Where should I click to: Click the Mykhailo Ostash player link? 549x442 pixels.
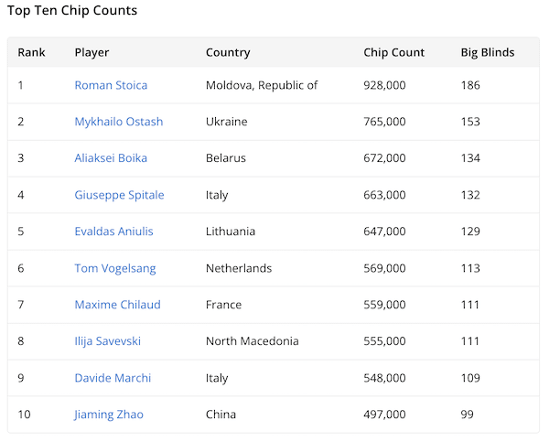pyautogui.click(x=119, y=122)
